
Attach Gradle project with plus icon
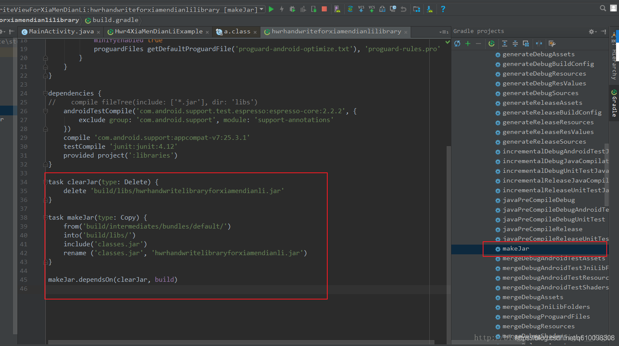click(468, 44)
